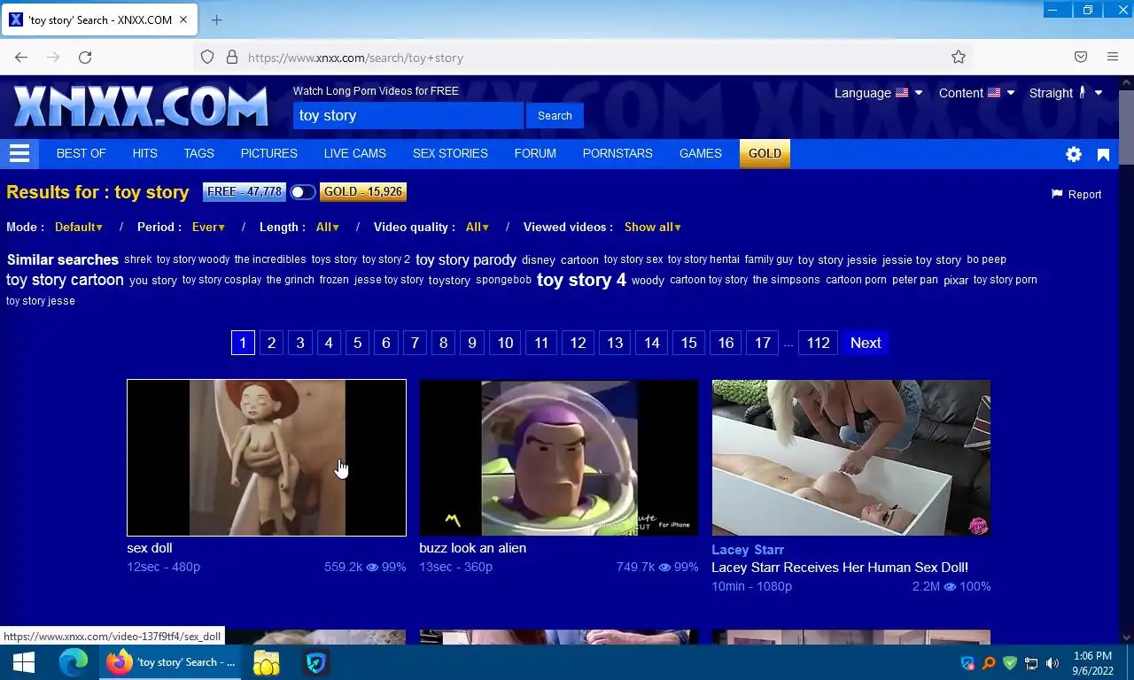This screenshot has width=1134, height=680.
Task: Open site settings gear icon
Action: click(1074, 154)
